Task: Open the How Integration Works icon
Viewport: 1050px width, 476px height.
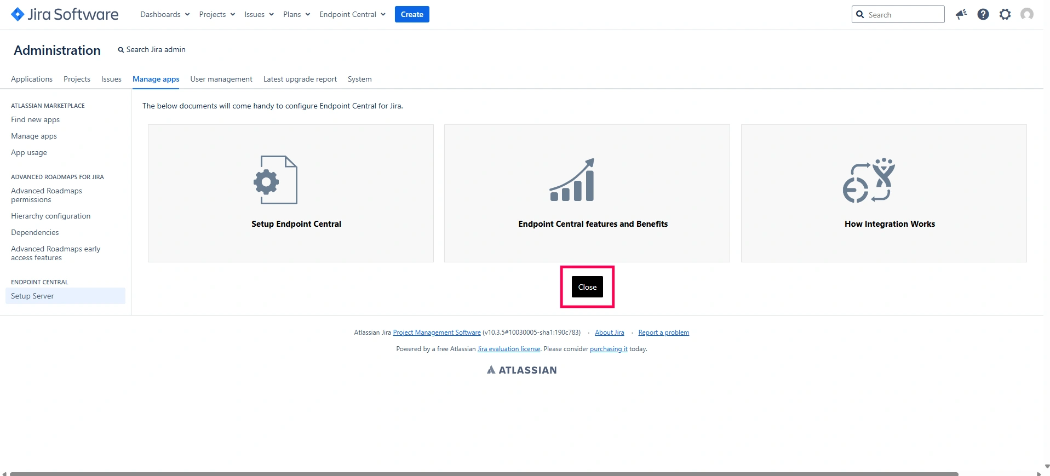Action: tap(869, 180)
